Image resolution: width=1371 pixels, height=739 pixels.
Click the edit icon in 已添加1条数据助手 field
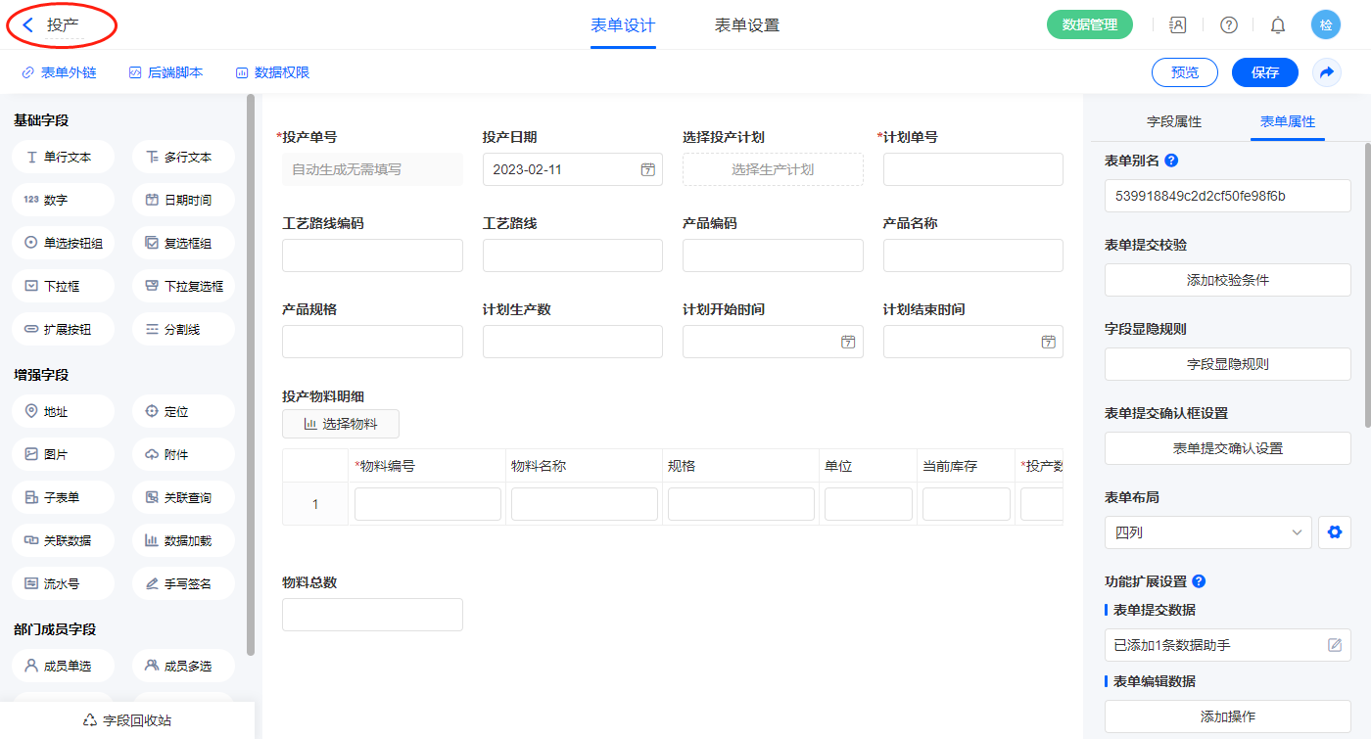(x=1335, y=645)
